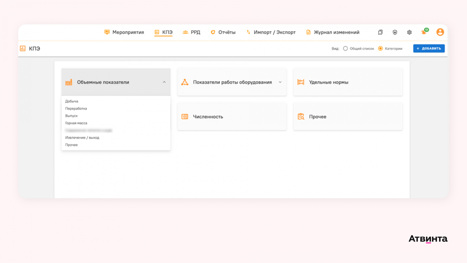This screenshot has height=263, width=467.
Task: Select Выпуск in the expanded list
Action: click(x=72, y=116)
